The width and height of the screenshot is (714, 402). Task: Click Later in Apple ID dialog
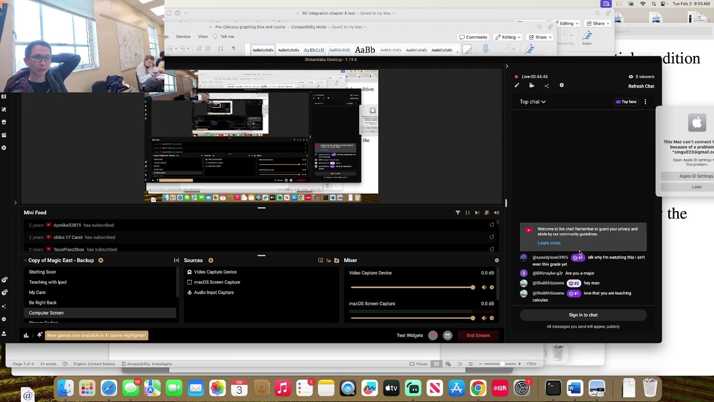(697, 187)
